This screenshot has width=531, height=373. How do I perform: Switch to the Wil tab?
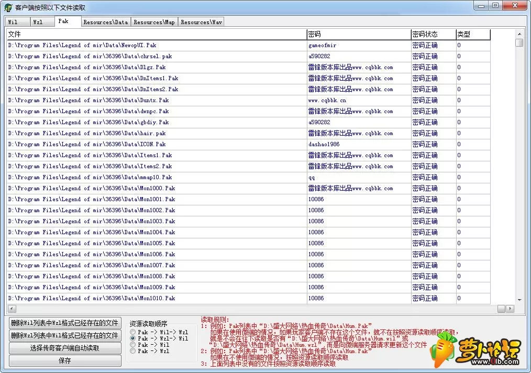17,22
